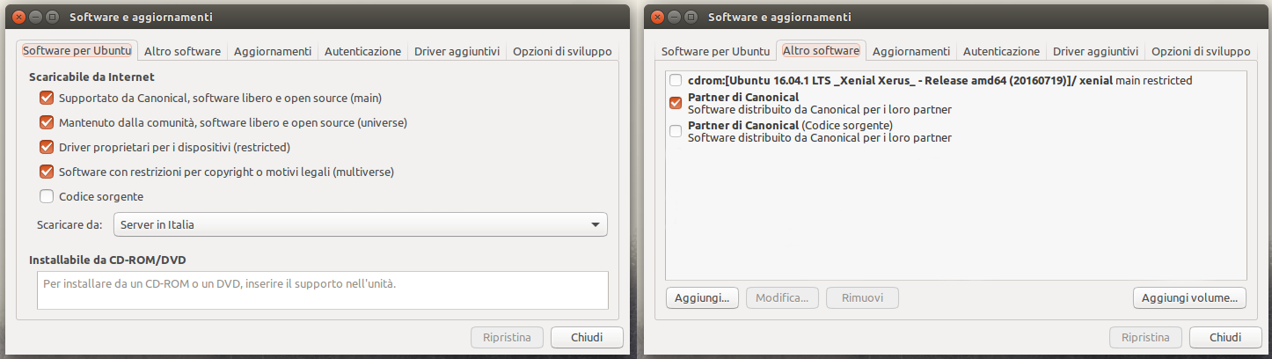Uncheck the multiverse software option

coord(47,172)
